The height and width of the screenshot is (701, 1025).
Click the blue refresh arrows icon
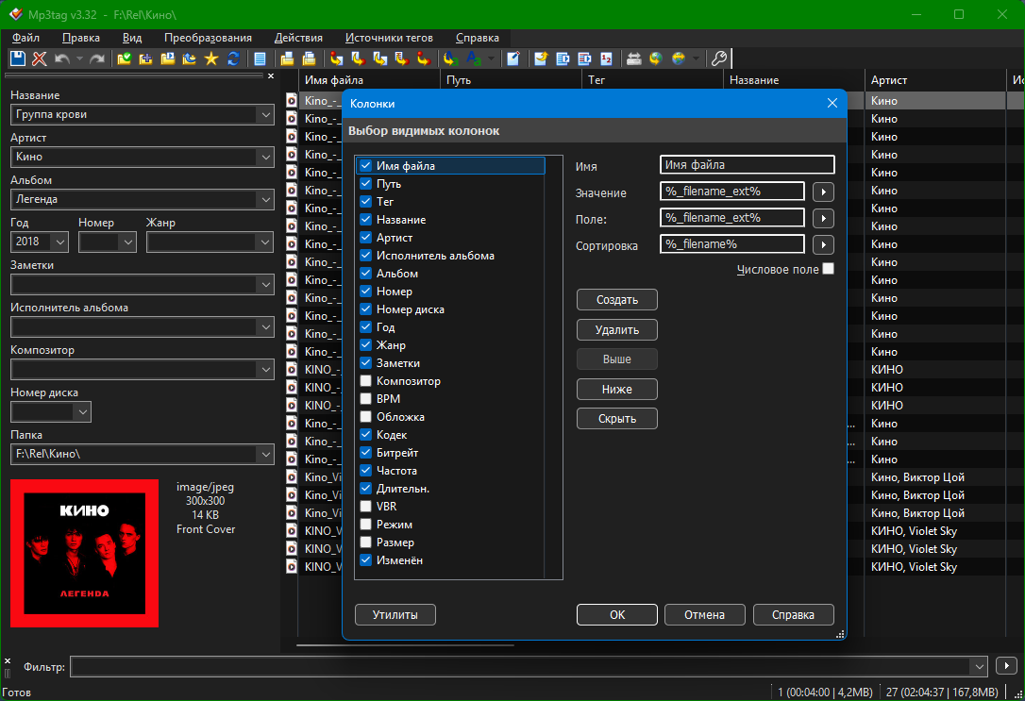[x=233, y=58]
